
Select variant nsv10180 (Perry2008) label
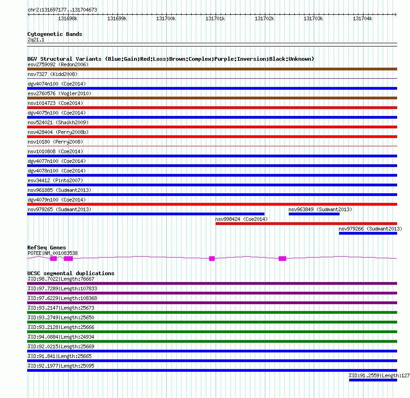(x=55, y=142)
